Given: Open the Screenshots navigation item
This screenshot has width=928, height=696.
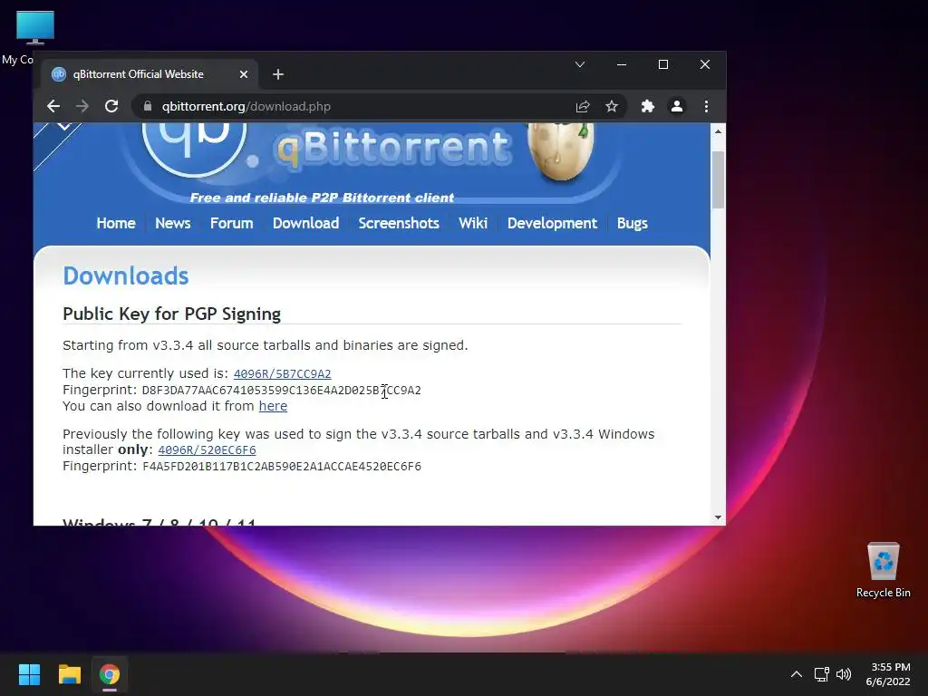Looking at the screenshot, I should click(x=399, y=223).
